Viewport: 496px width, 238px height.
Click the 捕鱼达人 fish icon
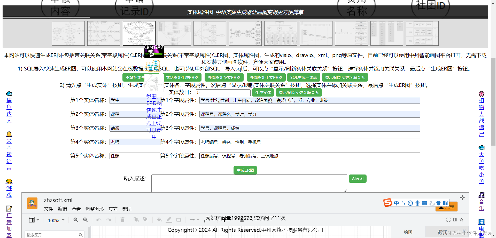click(9, 93)
